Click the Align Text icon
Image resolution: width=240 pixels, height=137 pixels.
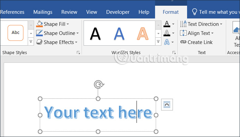[183, 33]
